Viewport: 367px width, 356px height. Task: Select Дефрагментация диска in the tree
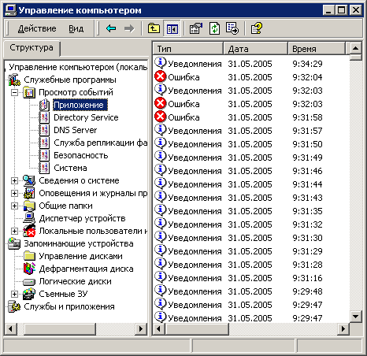click(86, 269)
